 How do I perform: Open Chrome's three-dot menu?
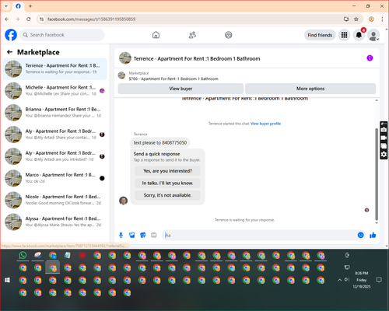point(382,19)
